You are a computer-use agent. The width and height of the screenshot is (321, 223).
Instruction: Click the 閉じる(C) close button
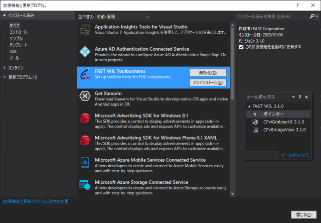point(304,215)
